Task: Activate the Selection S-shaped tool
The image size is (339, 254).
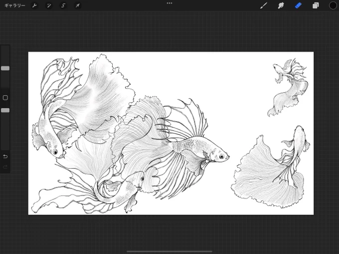Action: (x=63, y=5)
